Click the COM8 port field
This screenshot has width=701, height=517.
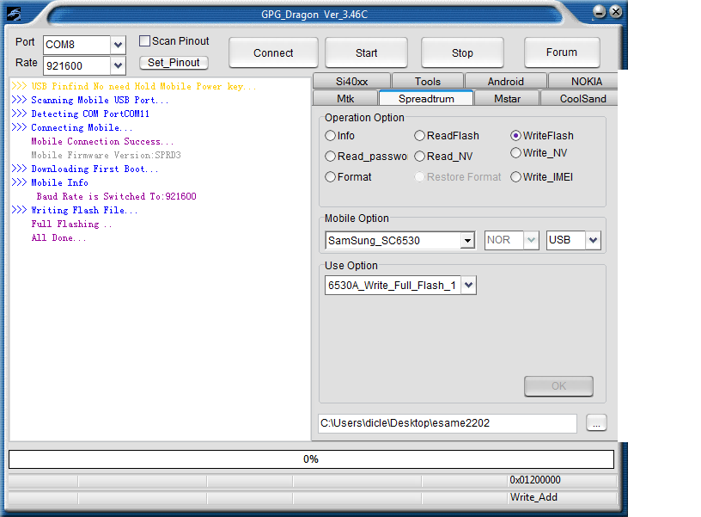click(x=77, y=45)
